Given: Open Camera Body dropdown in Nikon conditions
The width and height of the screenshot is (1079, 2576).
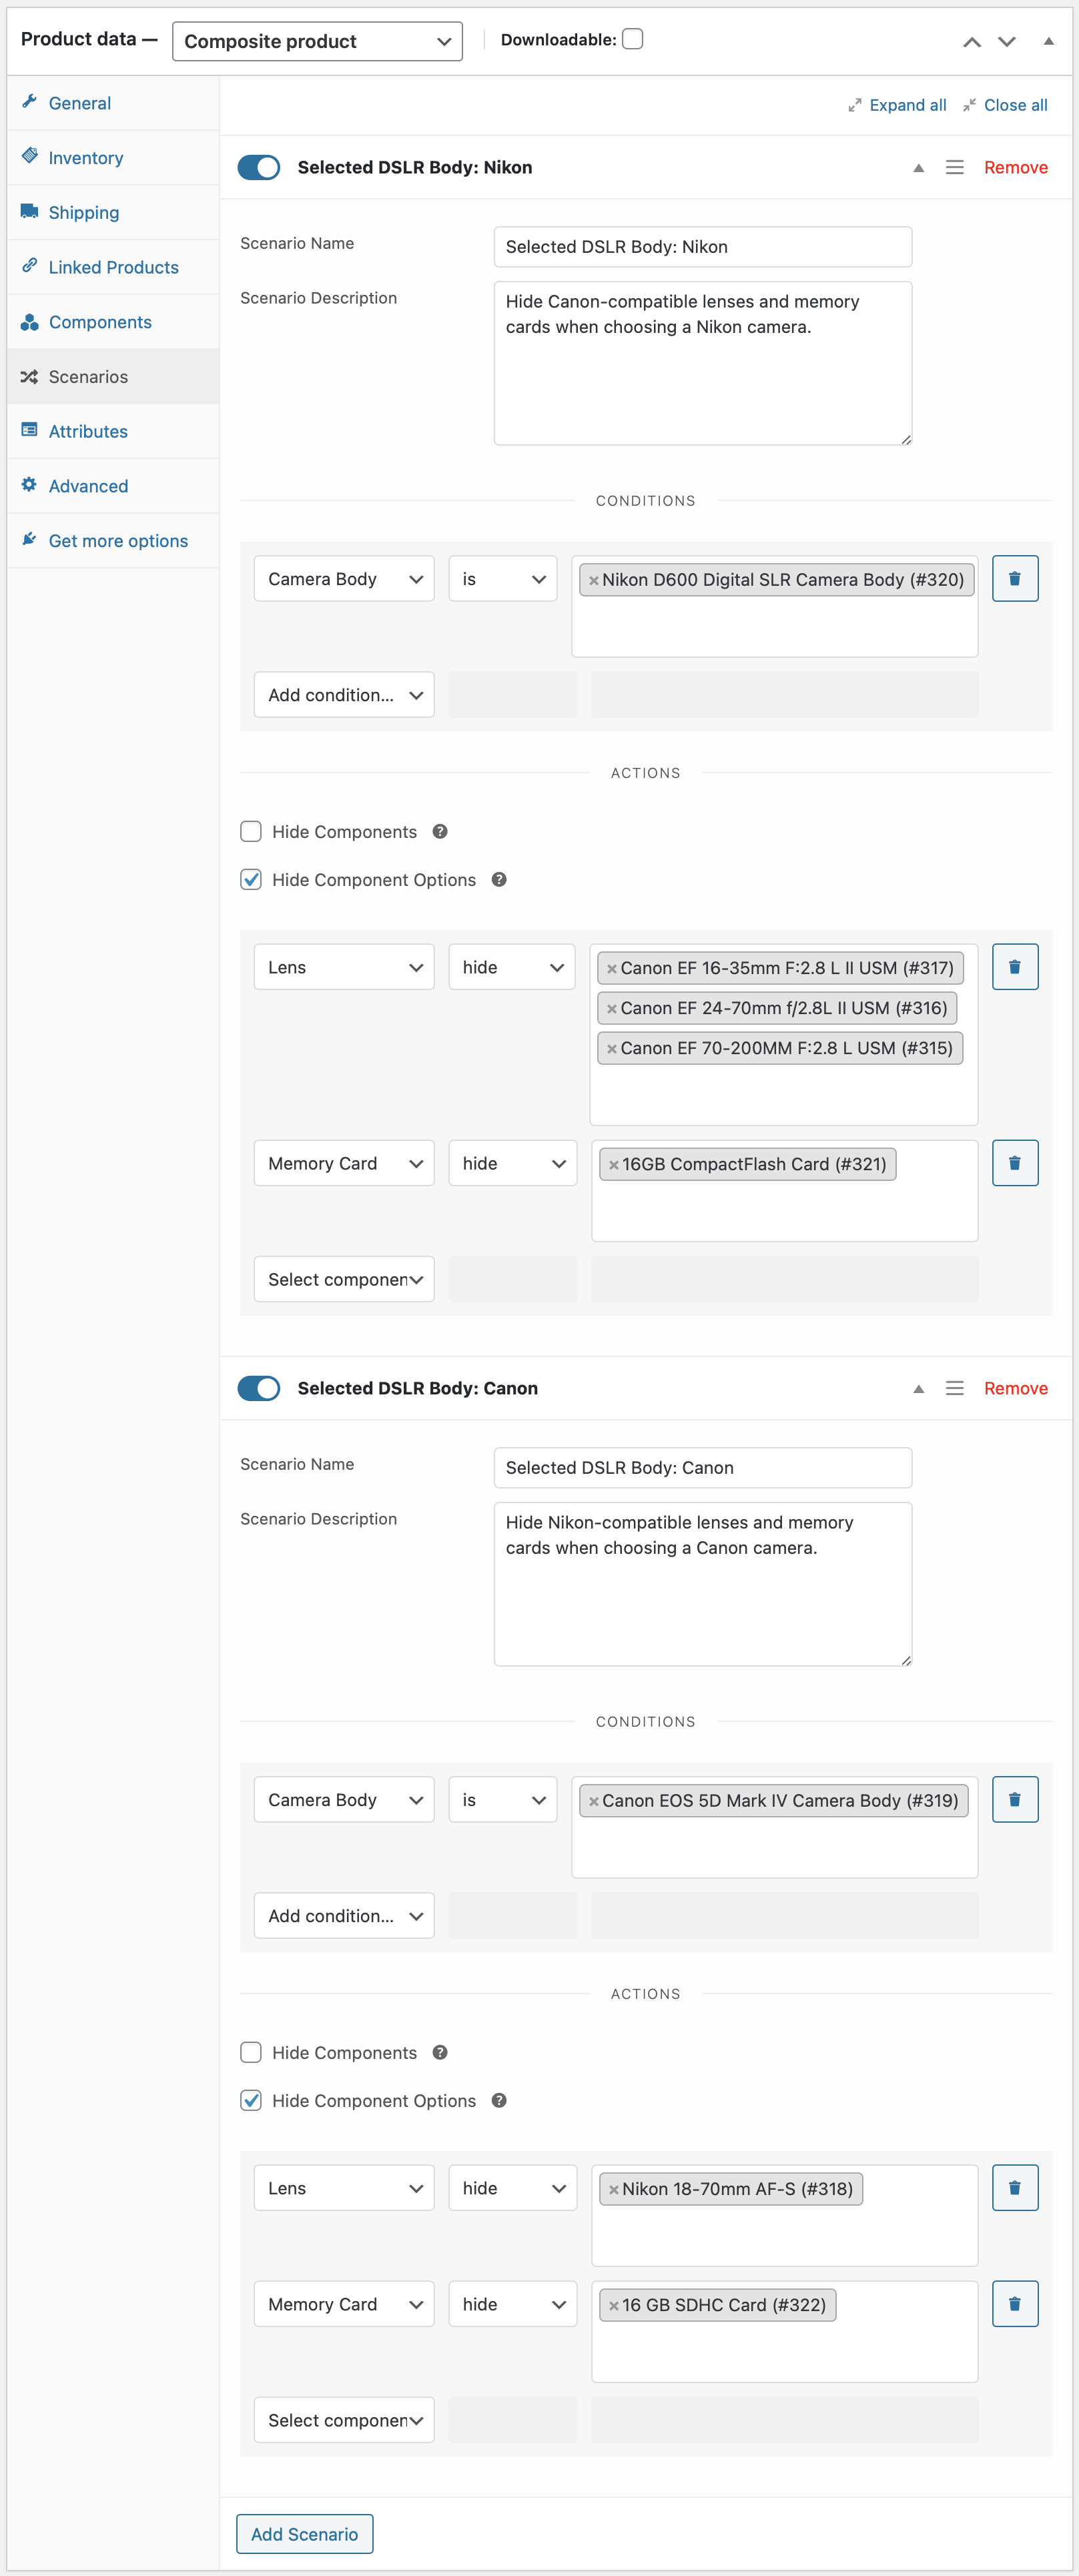Looking at the screenshot, I should coord(344,579).
